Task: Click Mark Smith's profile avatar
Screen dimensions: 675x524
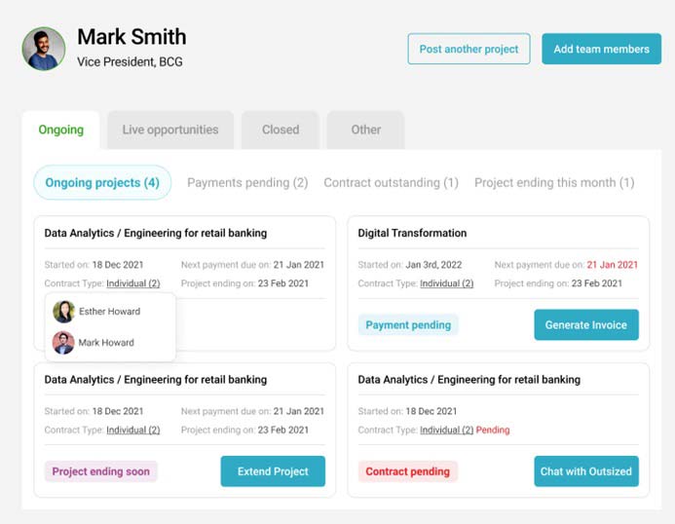Action: click(x=44, y=49)
